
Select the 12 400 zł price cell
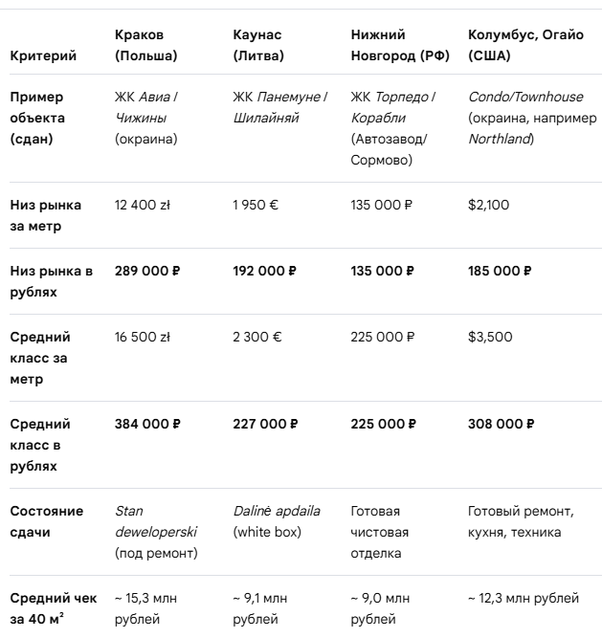tap(142, 205)
